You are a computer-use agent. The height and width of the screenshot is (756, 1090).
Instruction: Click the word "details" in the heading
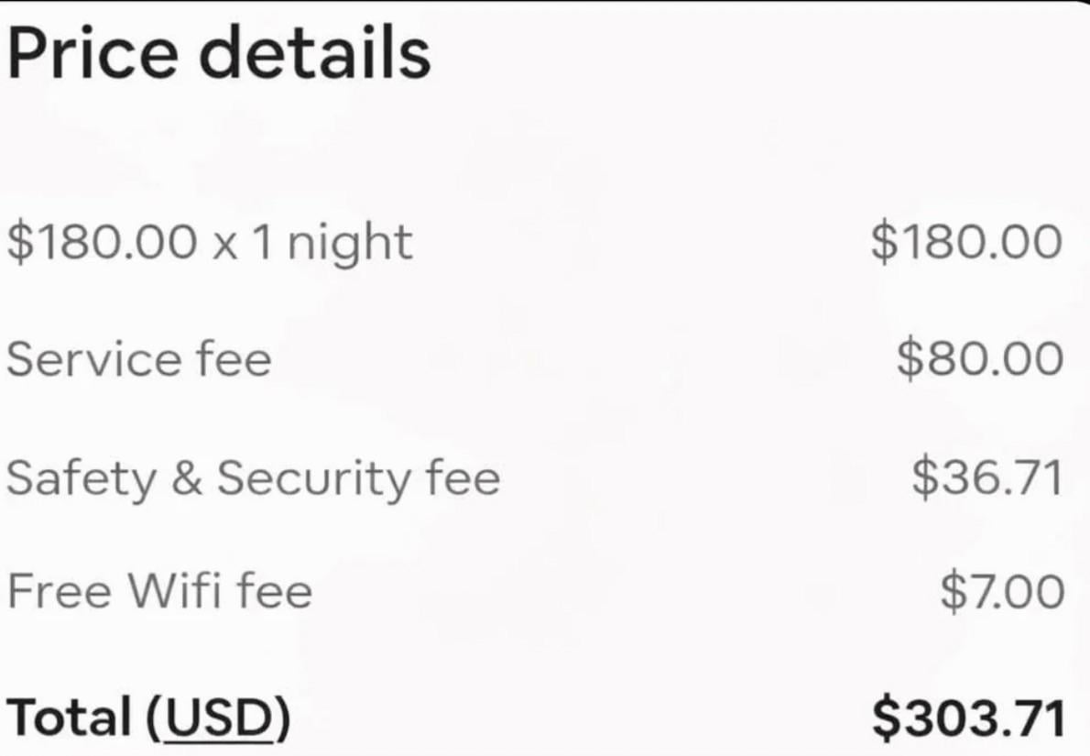[x=315, y=54]
